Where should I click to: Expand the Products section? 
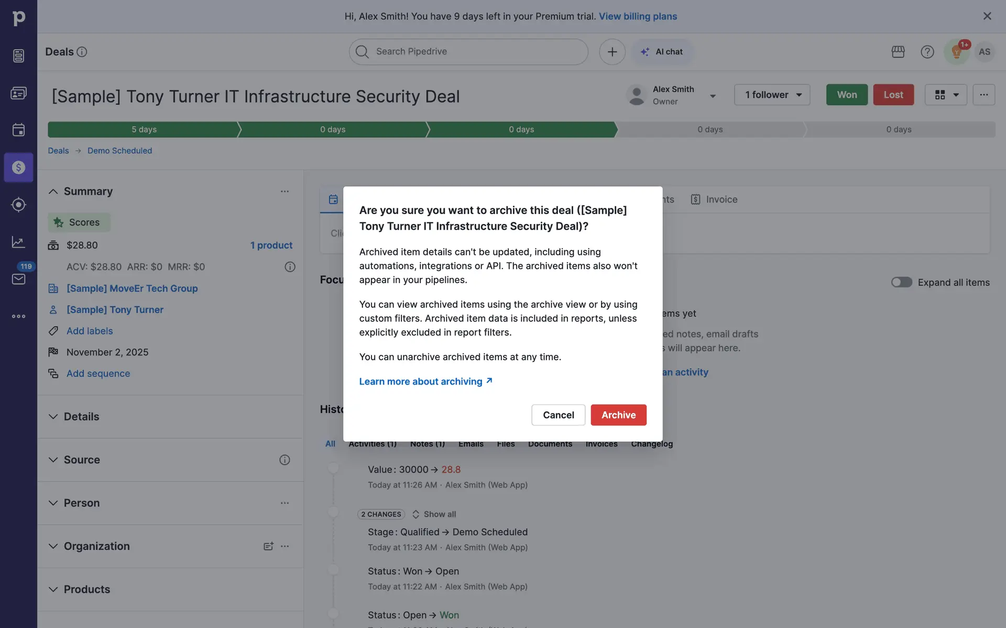pos(86,589)
